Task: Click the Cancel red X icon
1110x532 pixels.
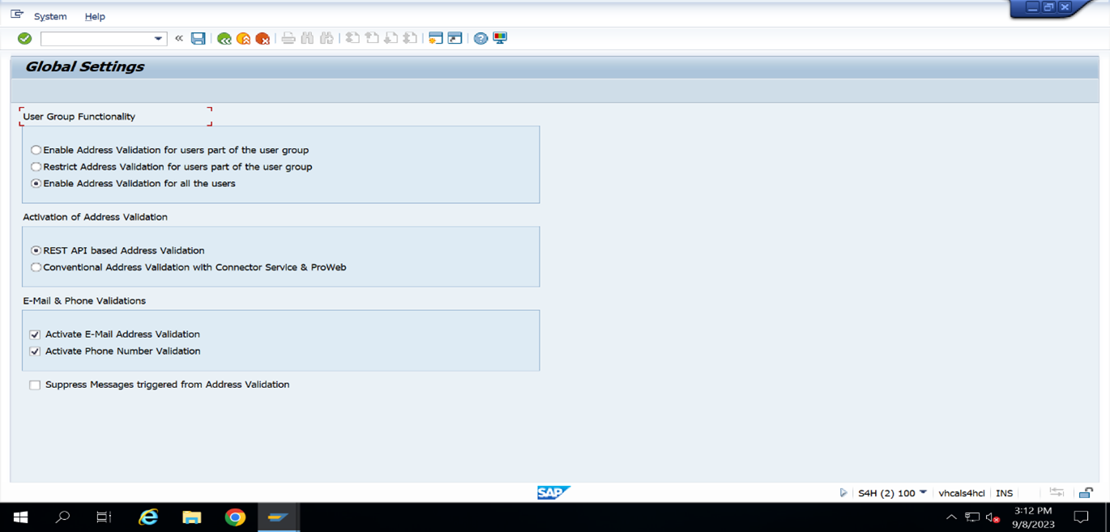Action: click(x=262, y=38)
